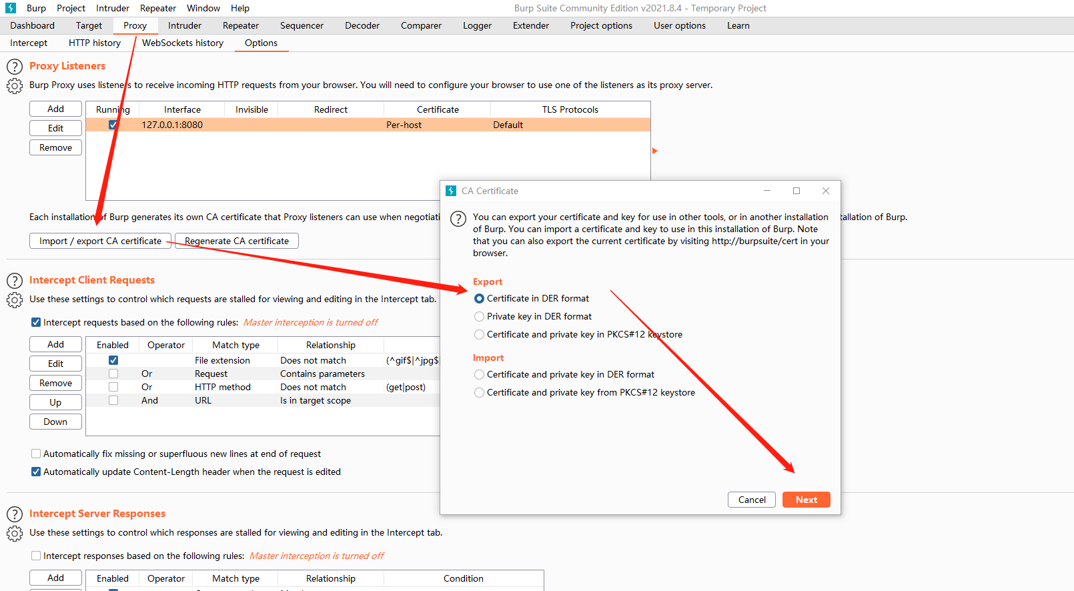Switch to the Target tab
The height and width of the screenshot is (591, 1074).
click(89, 25)
